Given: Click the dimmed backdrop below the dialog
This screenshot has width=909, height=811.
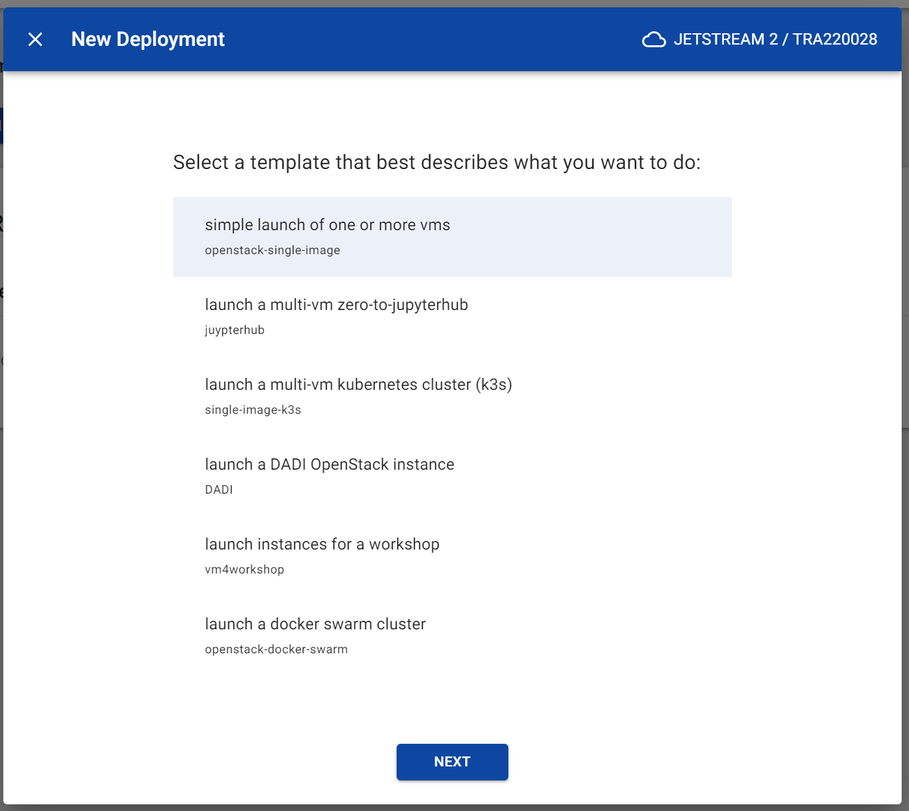Looking at the screenshot, I should [x=454, y=808].
